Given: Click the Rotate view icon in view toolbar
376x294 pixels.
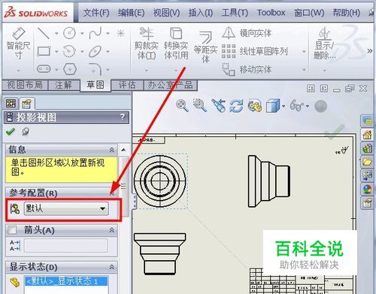Looking at the screenshot, I should pyautogui.click(x=236, y=106).
